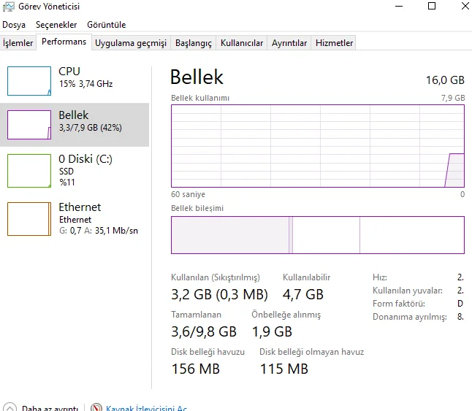Select the 0 Diski (C:) graph thumbnail
472x411 pixels.
[29, 170]
